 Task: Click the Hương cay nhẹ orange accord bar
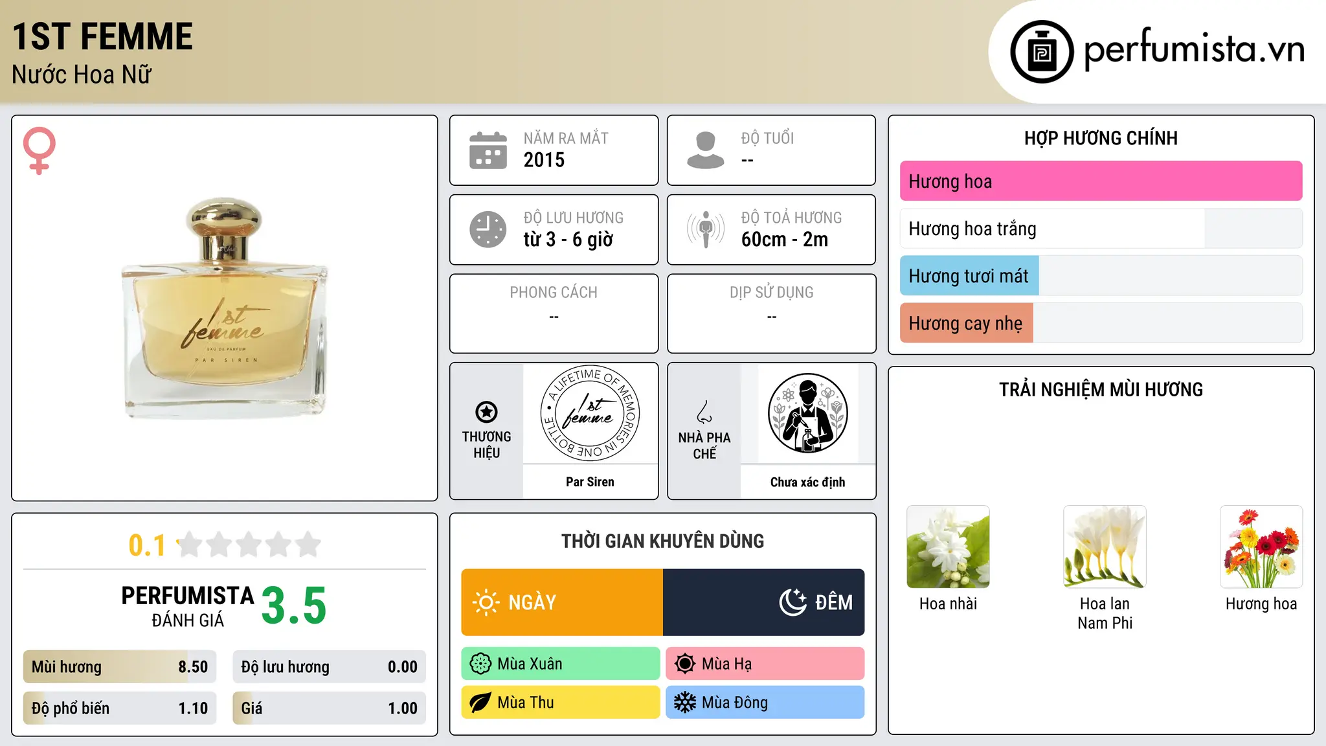pos(1101,323)
